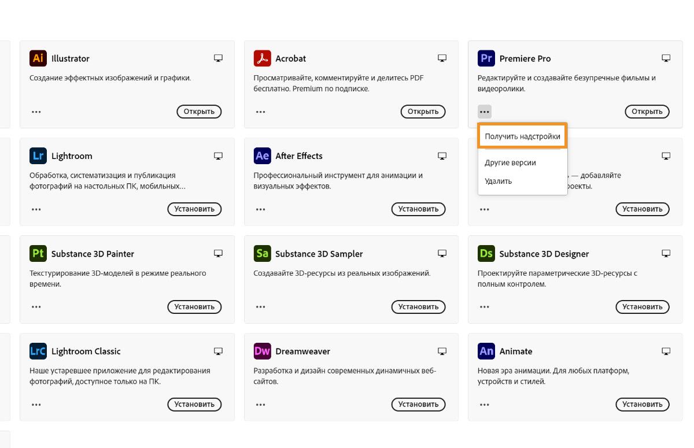
Task: Open the more options menu on Dreamweaver card
Action: point(260,405)
